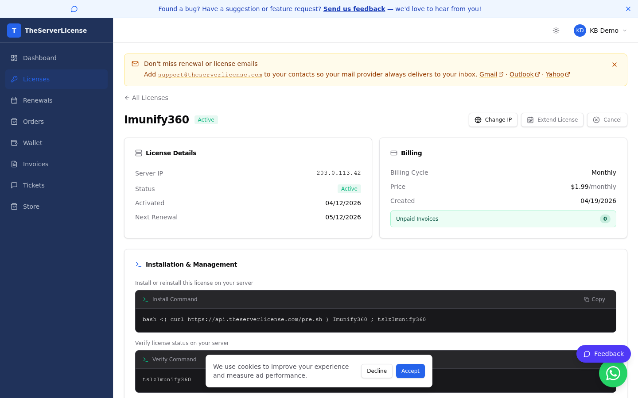Open the Orders menu item

pyautogui.click(x=56, y=122)
